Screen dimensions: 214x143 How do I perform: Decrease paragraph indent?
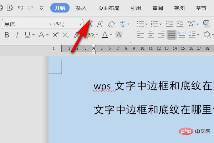[169, 24]
